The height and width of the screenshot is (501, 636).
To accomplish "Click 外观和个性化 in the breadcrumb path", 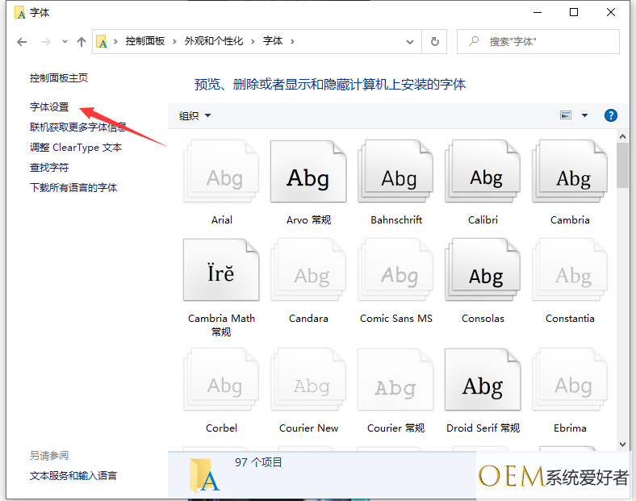I will click(x=213, y=41).
